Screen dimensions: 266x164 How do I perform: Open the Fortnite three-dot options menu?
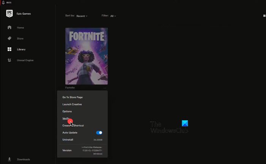coord(105,88)
